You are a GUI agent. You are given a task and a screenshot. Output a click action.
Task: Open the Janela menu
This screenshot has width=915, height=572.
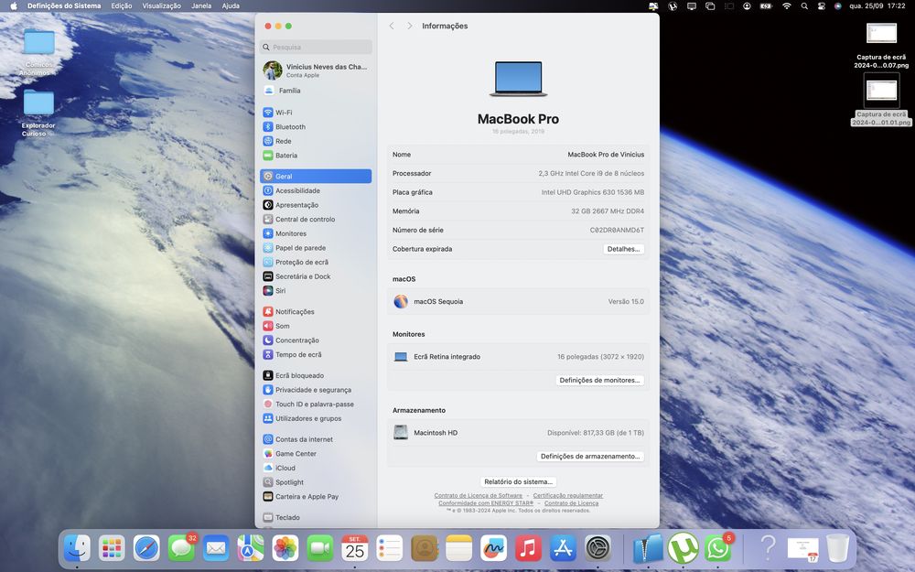coord(201,5)
